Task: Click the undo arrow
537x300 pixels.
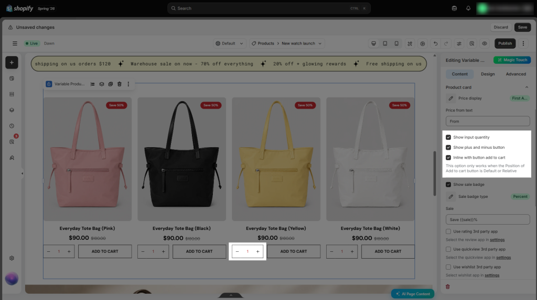Action: pos(435,43)
